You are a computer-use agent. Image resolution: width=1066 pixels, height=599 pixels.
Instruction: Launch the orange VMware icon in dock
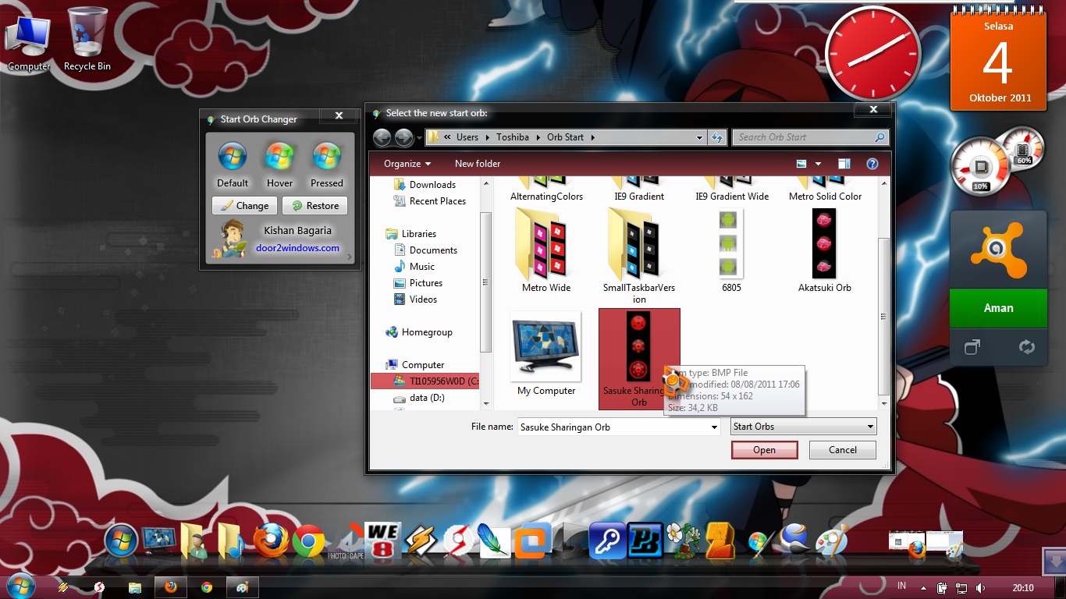click(532, 541)
